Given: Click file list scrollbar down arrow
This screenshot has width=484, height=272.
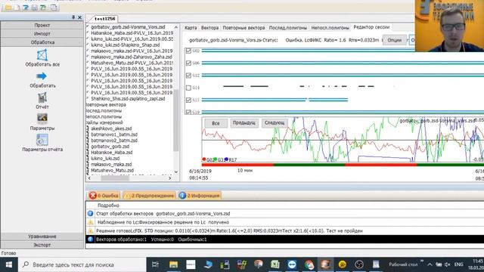Looking at the screenshot, I should 176,172.
